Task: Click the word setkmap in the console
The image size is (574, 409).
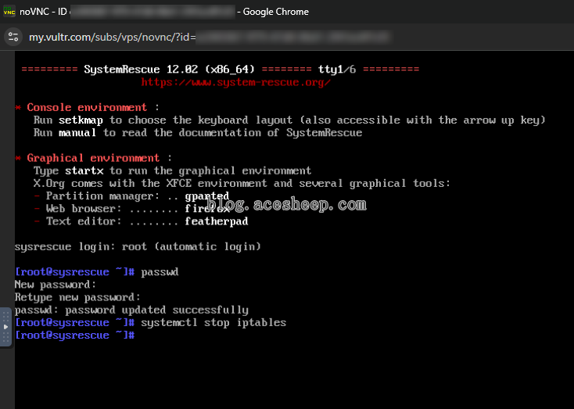Action: click(81, 120)
